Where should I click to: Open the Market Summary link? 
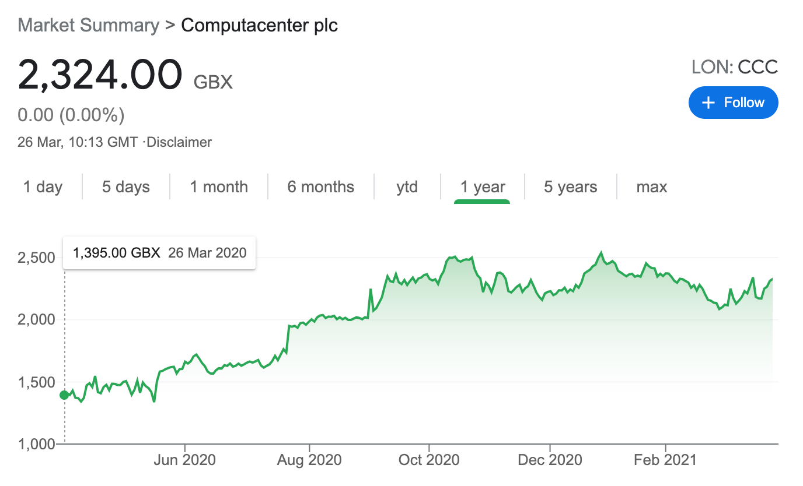88,26
